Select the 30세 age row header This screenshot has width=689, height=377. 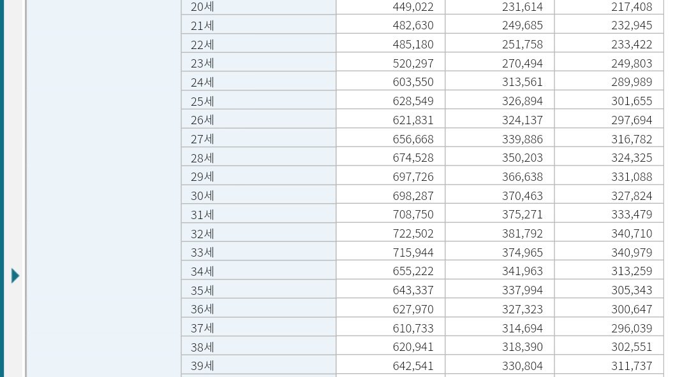(258, 196)
